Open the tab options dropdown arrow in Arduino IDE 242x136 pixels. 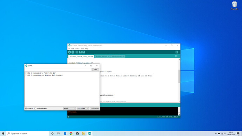[176, 56]
